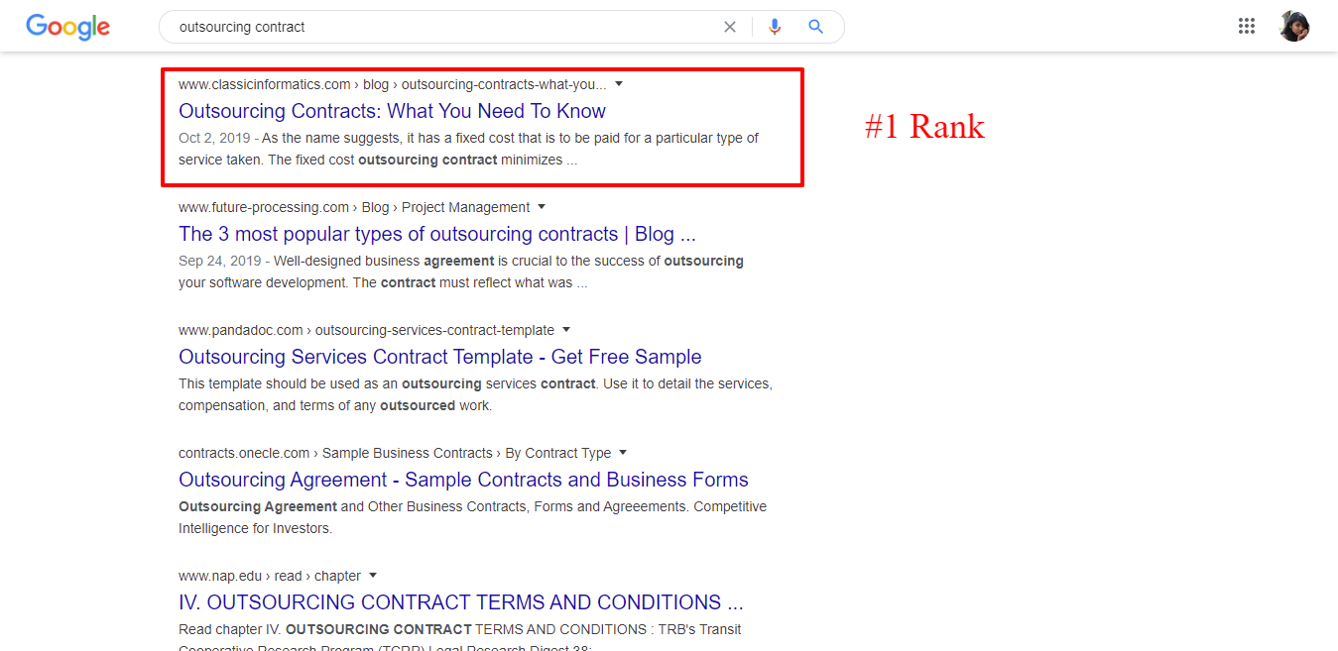Open 'IV. OUTSOURCING CONTRACT TERMS AND CONDITIONS' result

point(460,602)
